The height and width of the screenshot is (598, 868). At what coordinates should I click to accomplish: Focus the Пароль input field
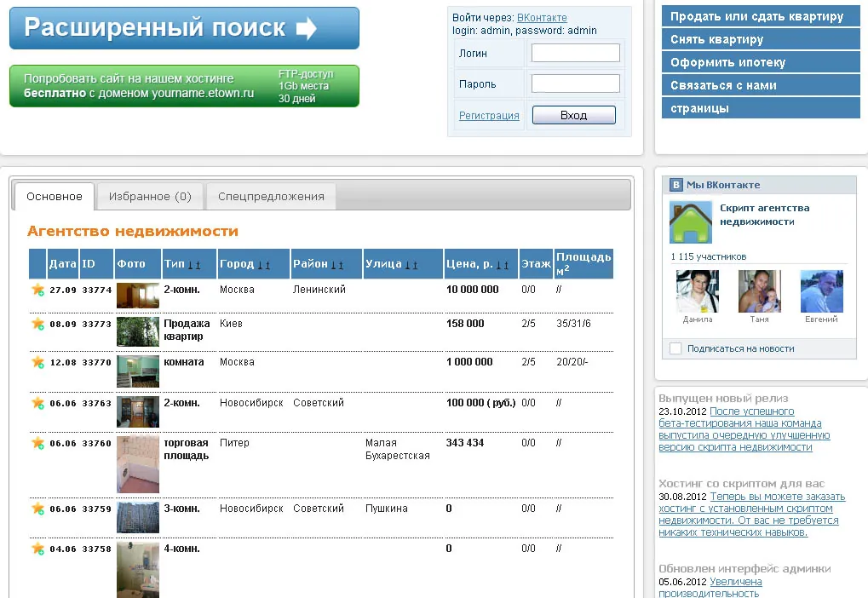tap(576, 83)
